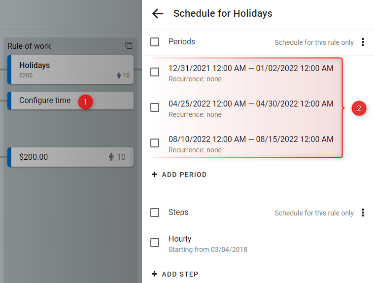Open the three-dot menu for Periods
This screenshot has width=374, height=283.
pyautogui.click(x=363, y=42)
